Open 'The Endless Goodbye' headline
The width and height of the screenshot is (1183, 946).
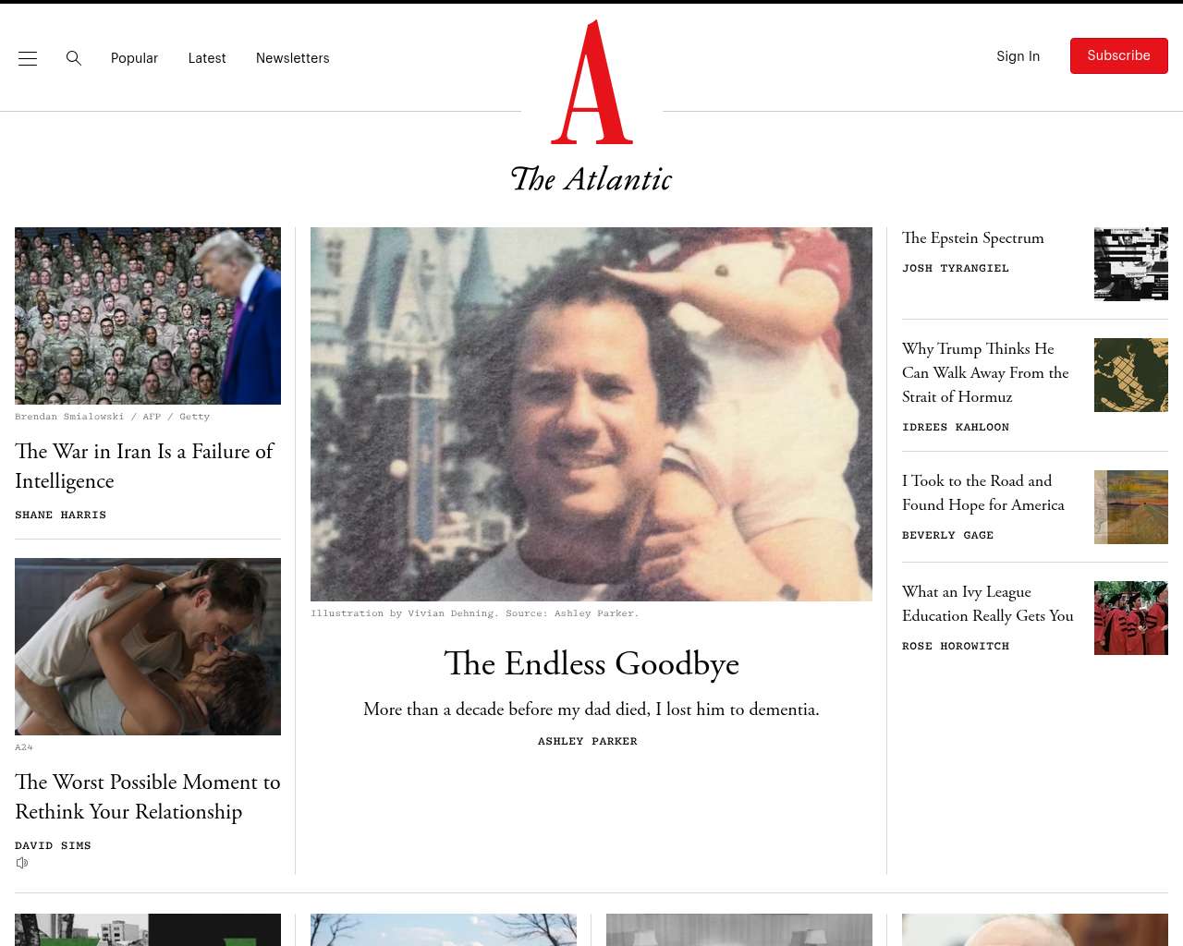[x=591, y=663]
